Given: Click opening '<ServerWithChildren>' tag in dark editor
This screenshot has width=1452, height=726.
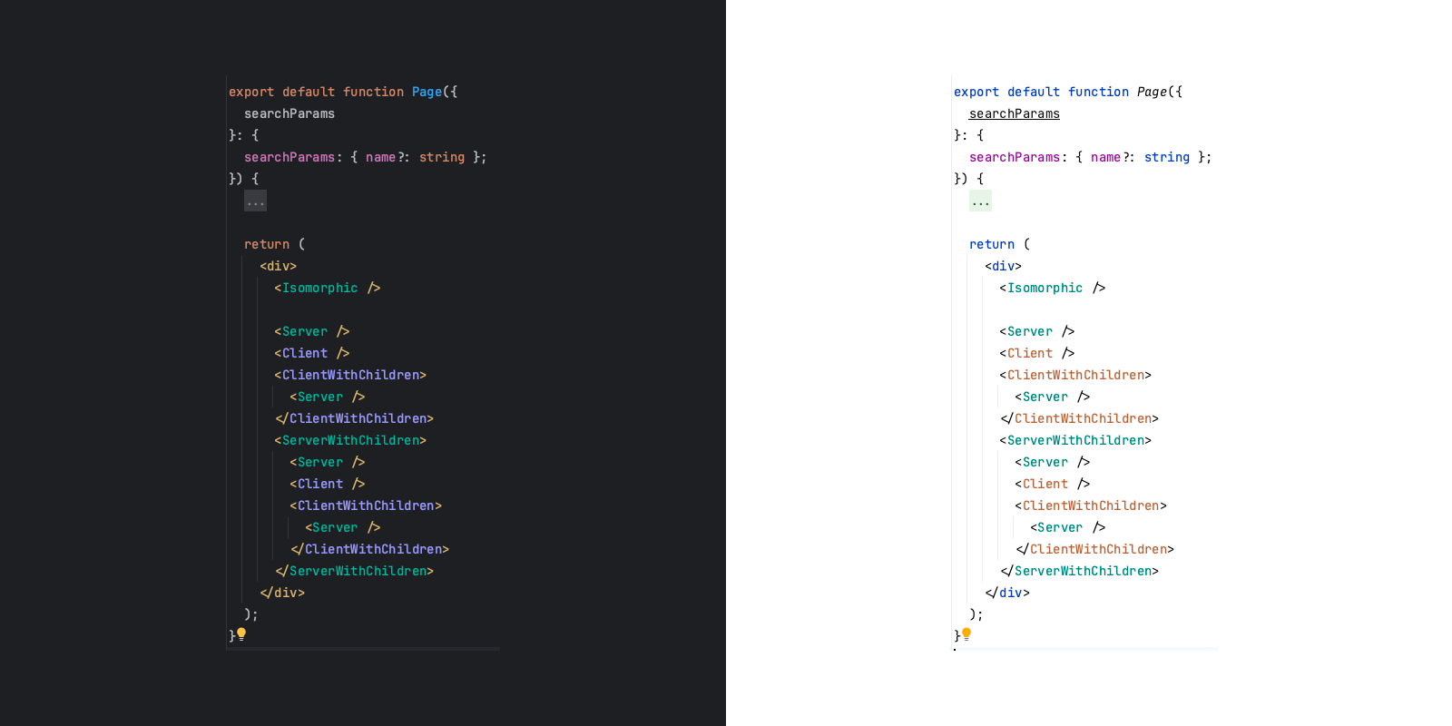Looking at the screenshot, I should (350, 440).
